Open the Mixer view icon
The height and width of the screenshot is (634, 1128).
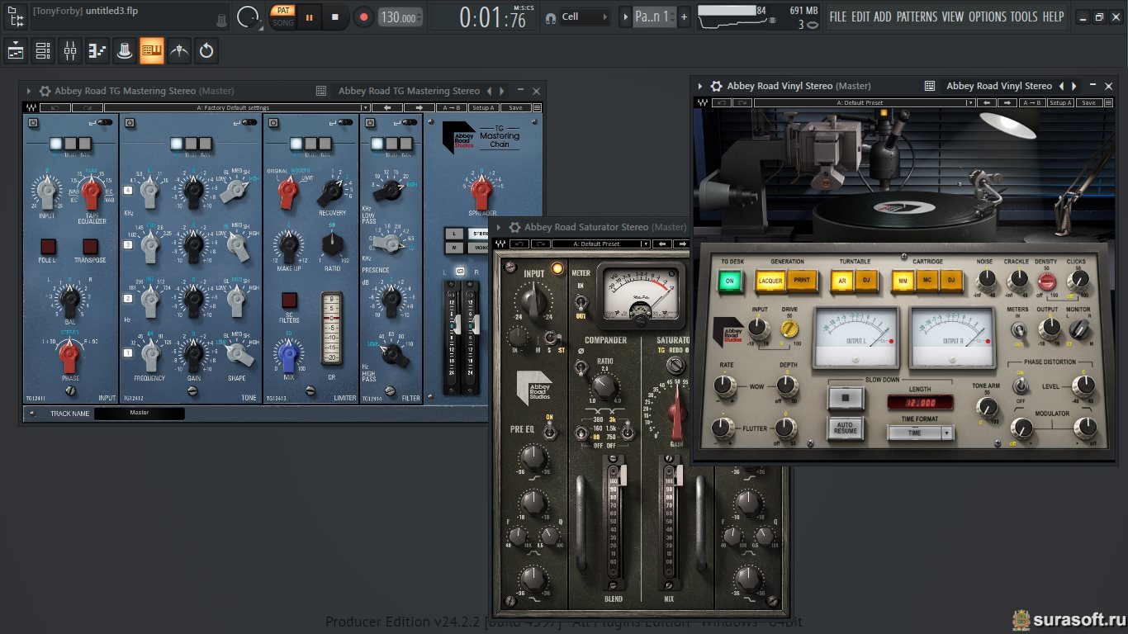[x=70, y=51]
